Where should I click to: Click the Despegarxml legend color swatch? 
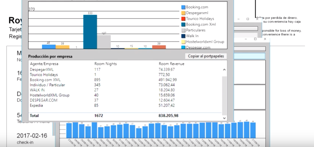click(183, 13)
